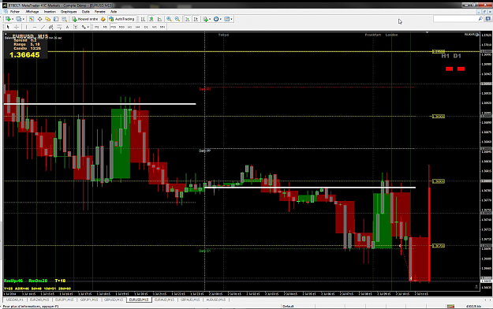Open the Indicators dropdown arrow
The width and height of the screenshot is (493, 309).
pos(210,19)
